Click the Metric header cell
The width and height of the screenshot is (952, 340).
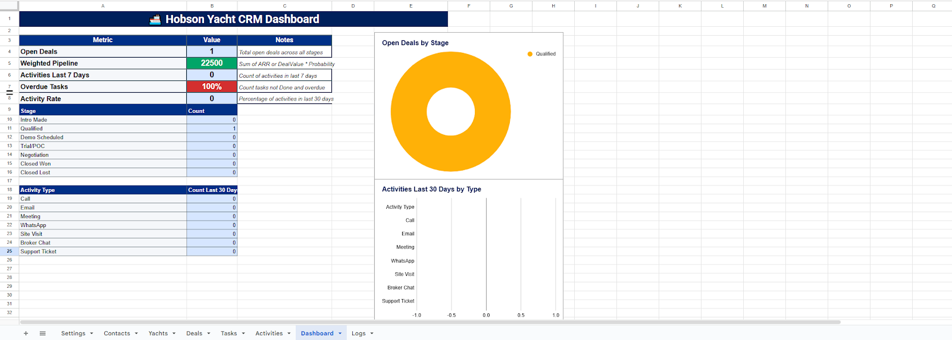click(x=103, y=40)
